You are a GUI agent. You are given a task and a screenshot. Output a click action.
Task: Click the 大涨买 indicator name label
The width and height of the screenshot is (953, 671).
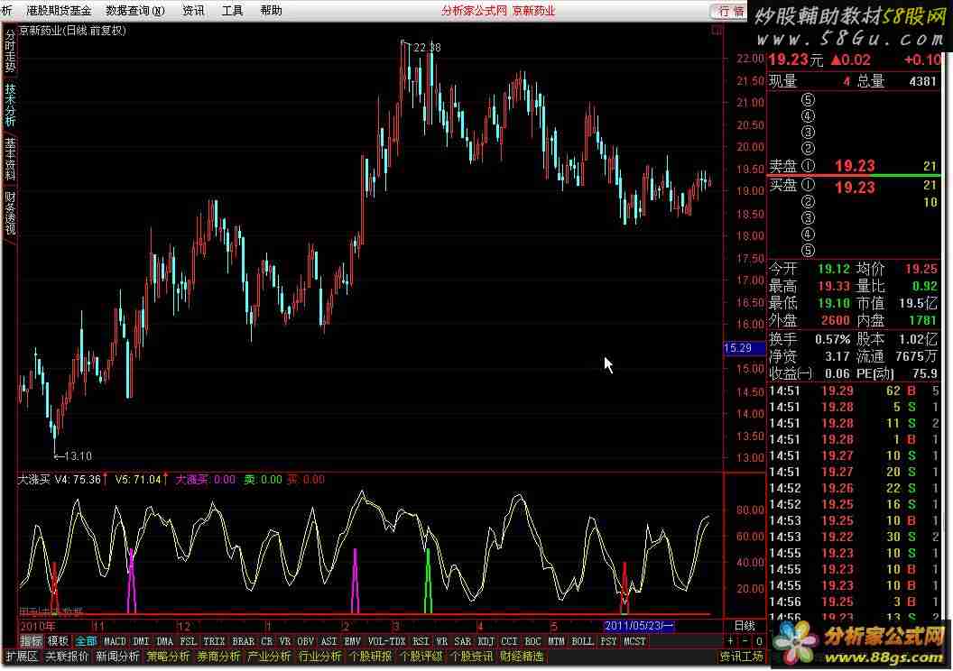(x=34, y=480)
